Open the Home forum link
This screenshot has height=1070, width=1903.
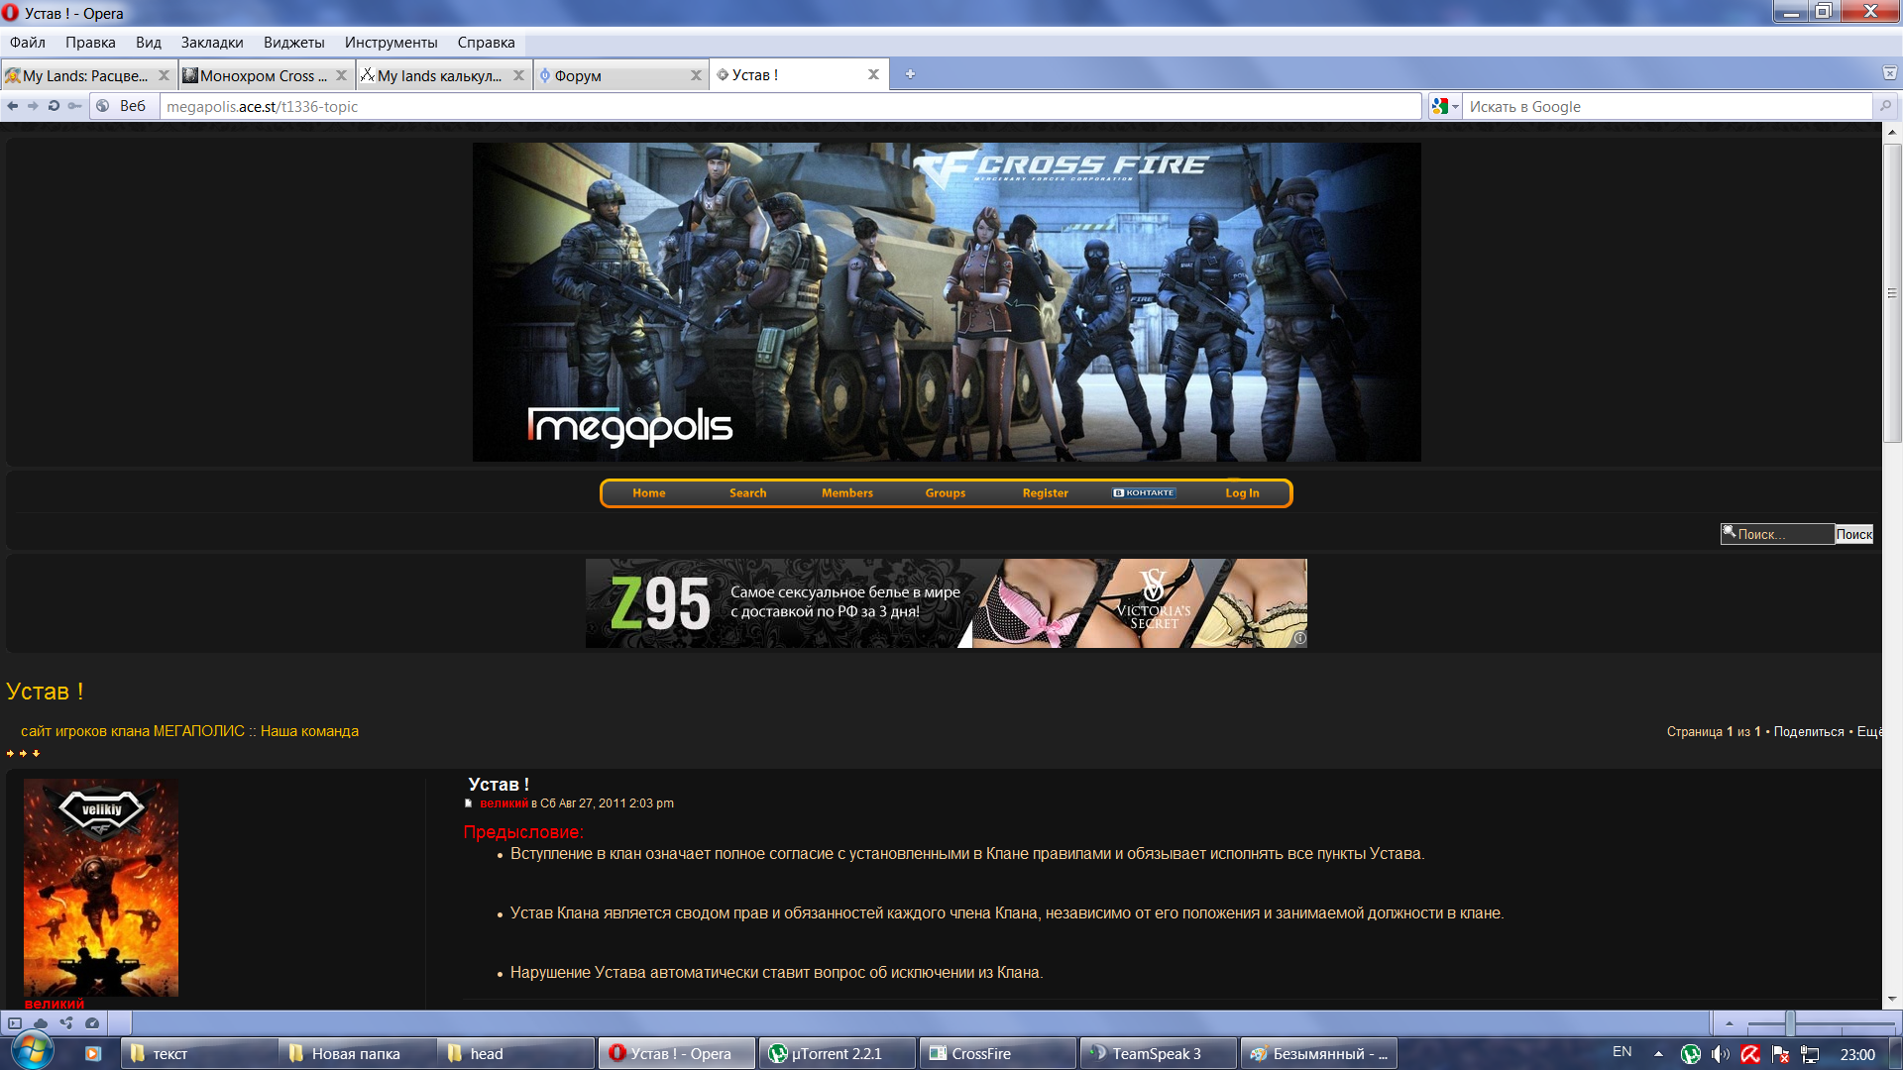649,493
